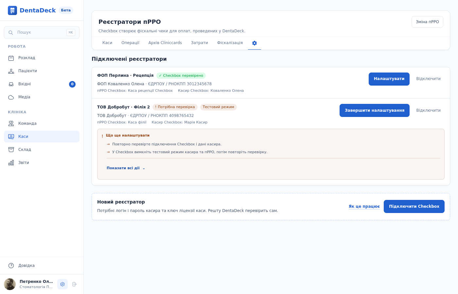Image resolution: width=458 pixels, height=294 pixels.
Task: Click the Що ще налаштувати heading
Action: click(128, 136)
